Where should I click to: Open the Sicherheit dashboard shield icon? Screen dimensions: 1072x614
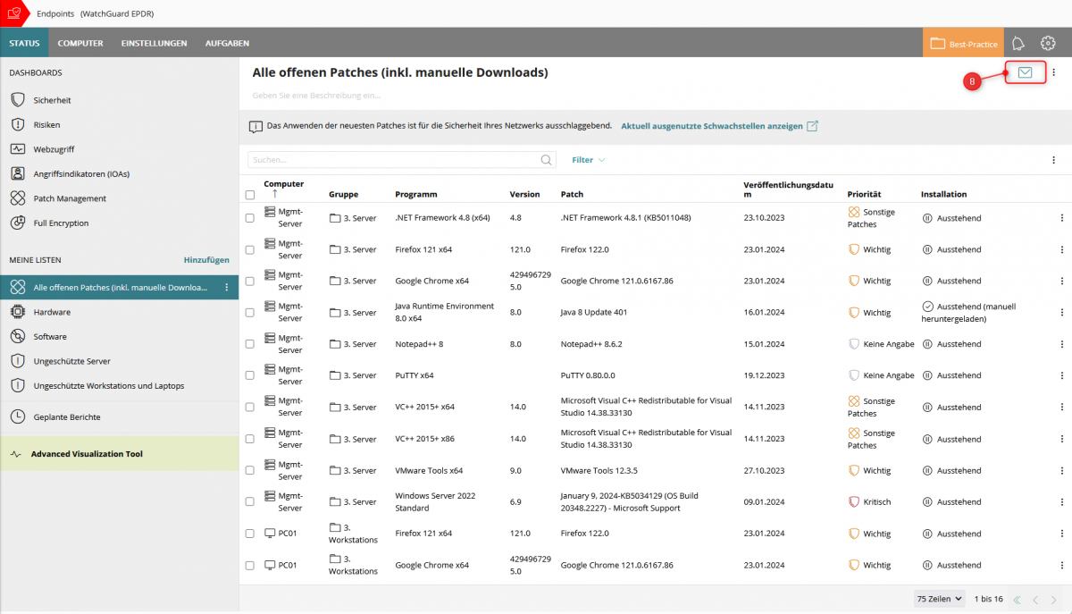20,99
